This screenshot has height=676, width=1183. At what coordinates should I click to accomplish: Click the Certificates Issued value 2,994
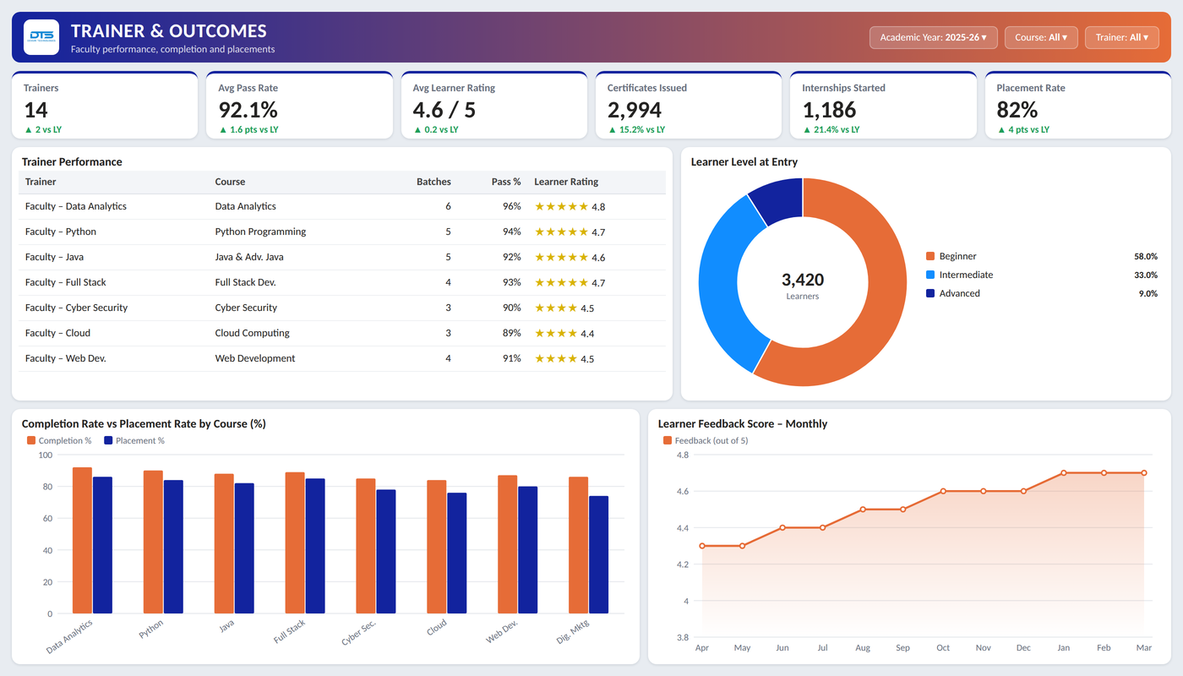tap(635, 110)
